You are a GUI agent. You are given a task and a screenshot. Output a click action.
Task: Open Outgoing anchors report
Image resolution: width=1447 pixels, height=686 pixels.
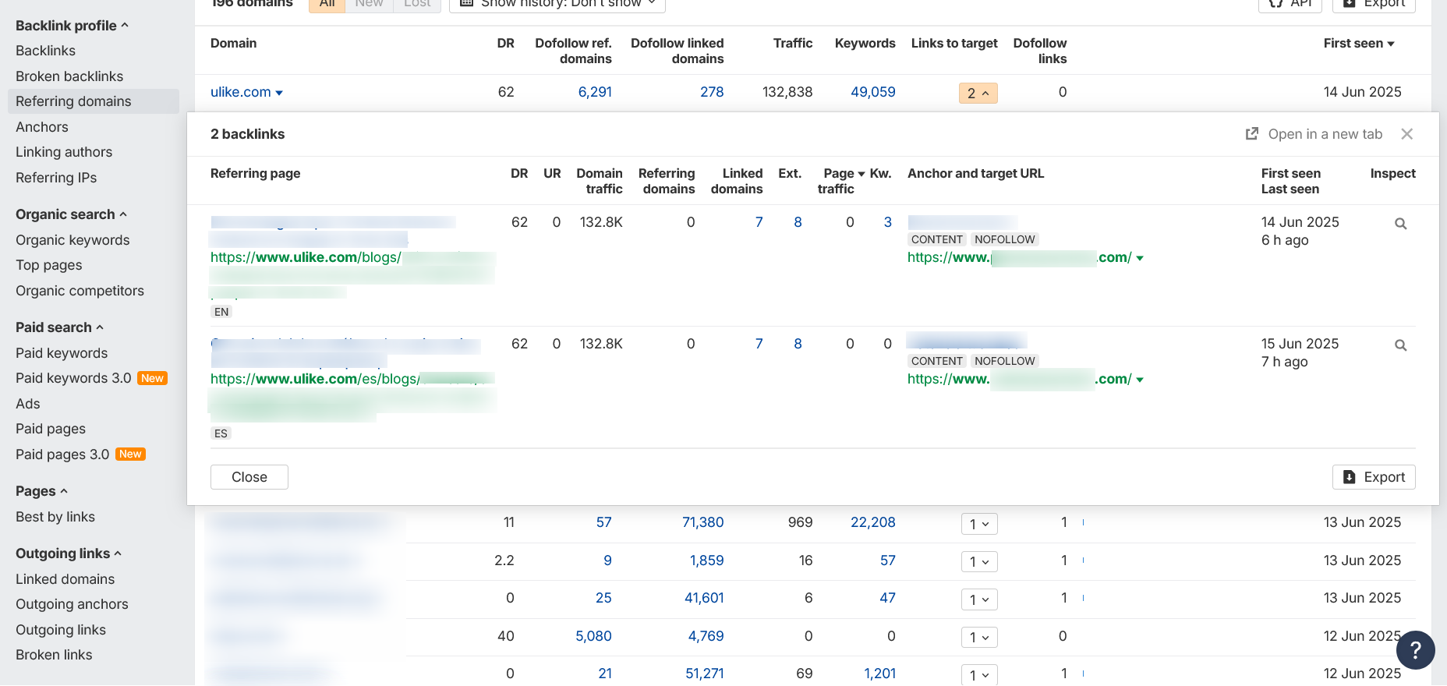(72, 604)
